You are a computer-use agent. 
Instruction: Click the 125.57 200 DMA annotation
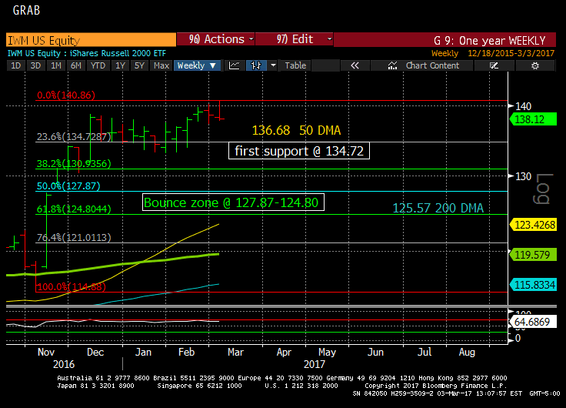(438, 208)
